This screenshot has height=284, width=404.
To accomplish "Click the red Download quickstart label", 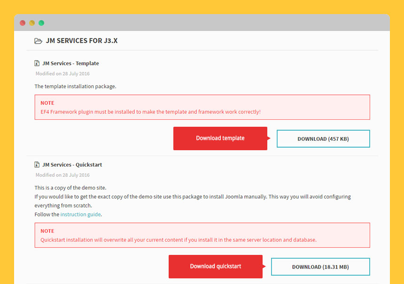I will (x=216, y=267).
